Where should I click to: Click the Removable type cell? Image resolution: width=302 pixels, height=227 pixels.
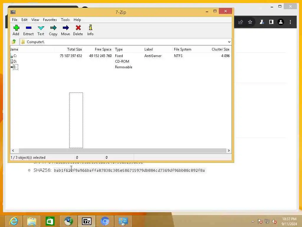click(124, 67)
